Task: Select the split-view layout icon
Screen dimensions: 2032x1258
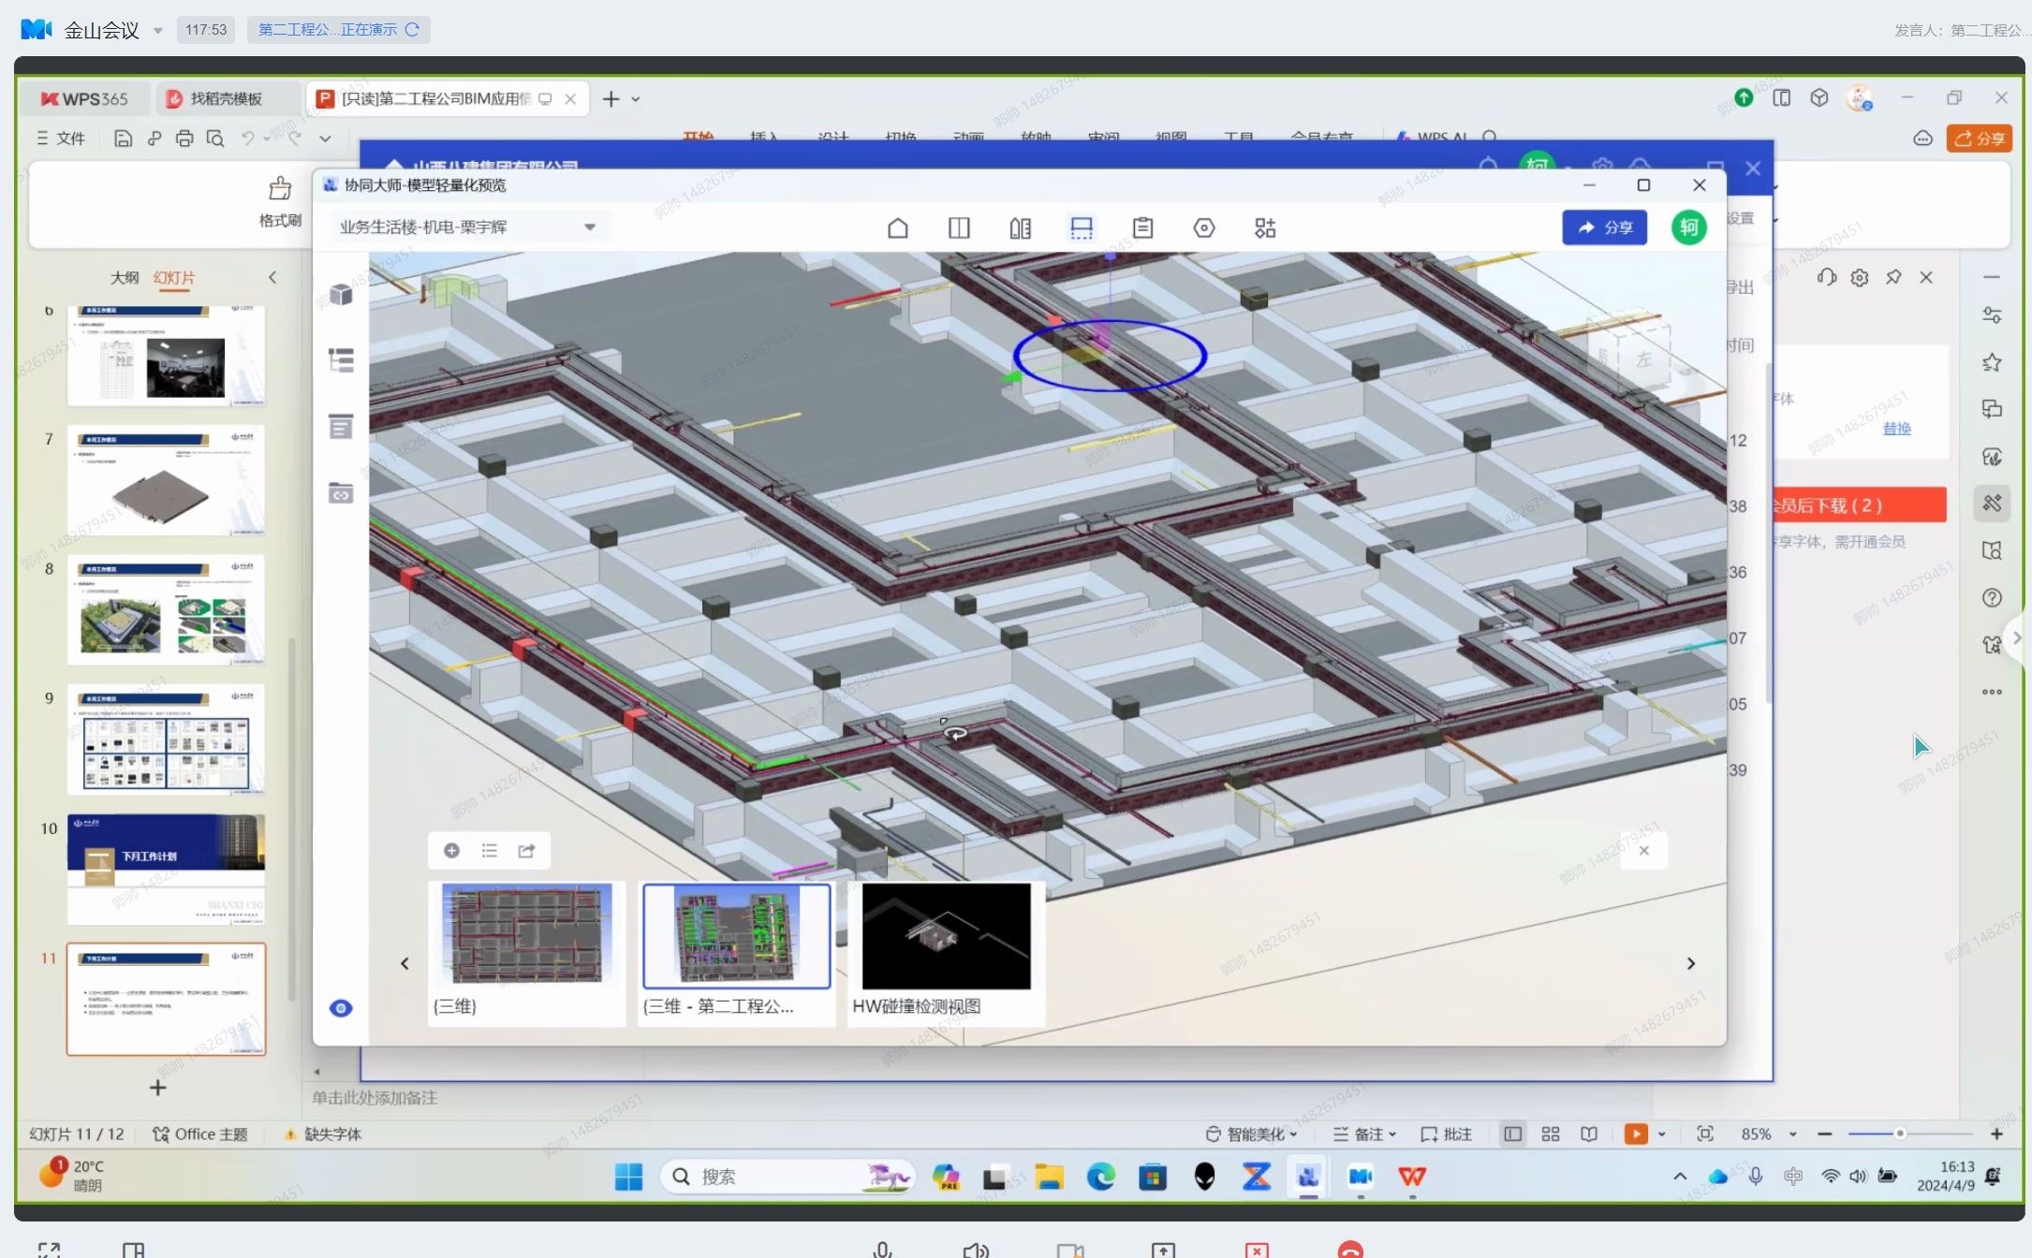Action: 960,227
